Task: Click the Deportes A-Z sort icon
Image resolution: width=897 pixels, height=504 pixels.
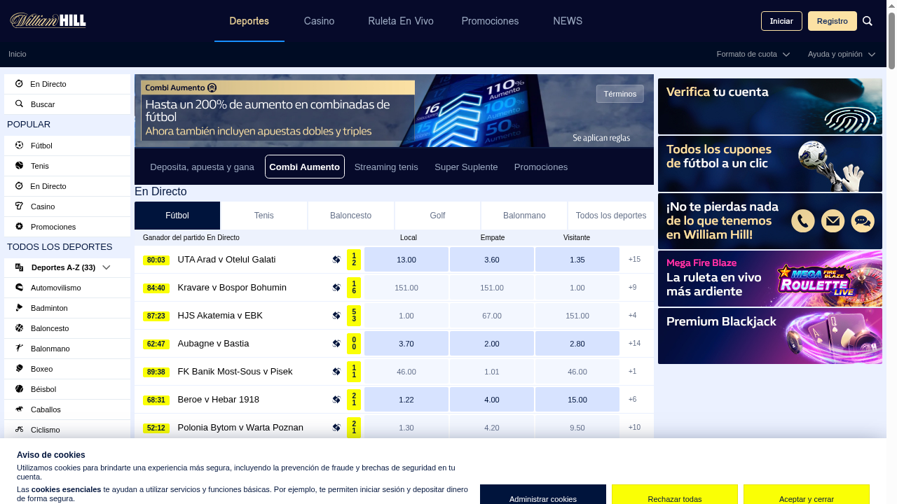Action: pos(19,267)
